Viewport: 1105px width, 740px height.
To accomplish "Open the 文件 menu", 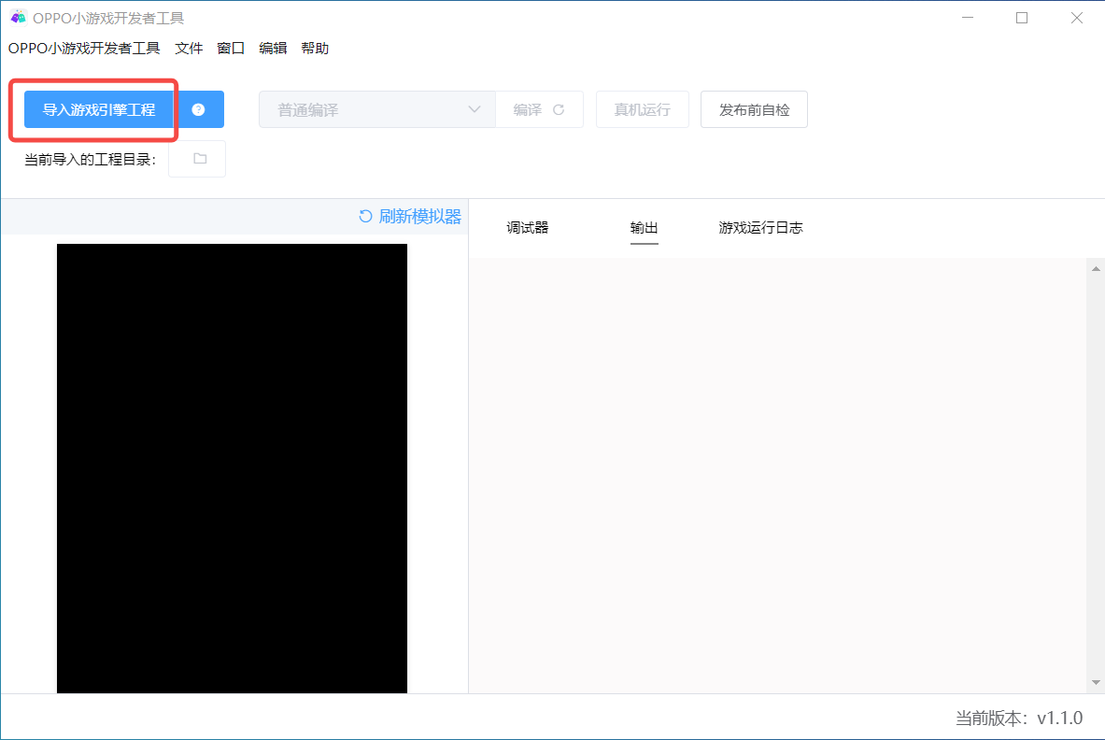I will coord(189,49).
